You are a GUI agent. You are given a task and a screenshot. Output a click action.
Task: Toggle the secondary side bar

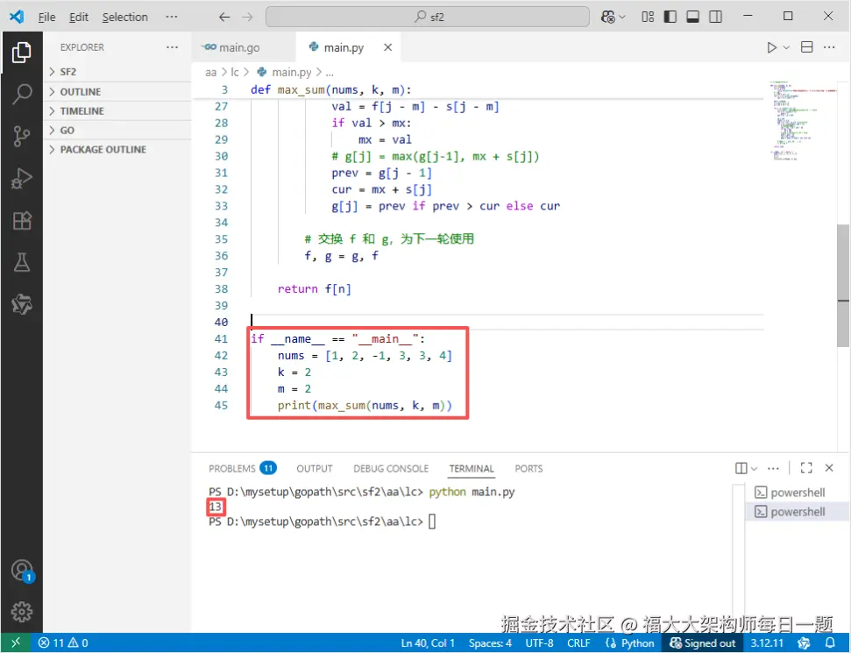tap(716, 17)
